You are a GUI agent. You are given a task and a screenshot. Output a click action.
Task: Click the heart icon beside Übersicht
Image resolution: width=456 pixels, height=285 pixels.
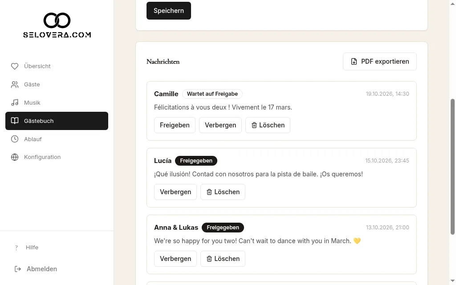(x=15, y=66)
